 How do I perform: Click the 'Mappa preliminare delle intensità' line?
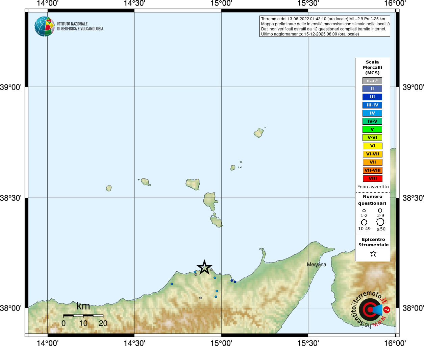[x=325, y=24]
